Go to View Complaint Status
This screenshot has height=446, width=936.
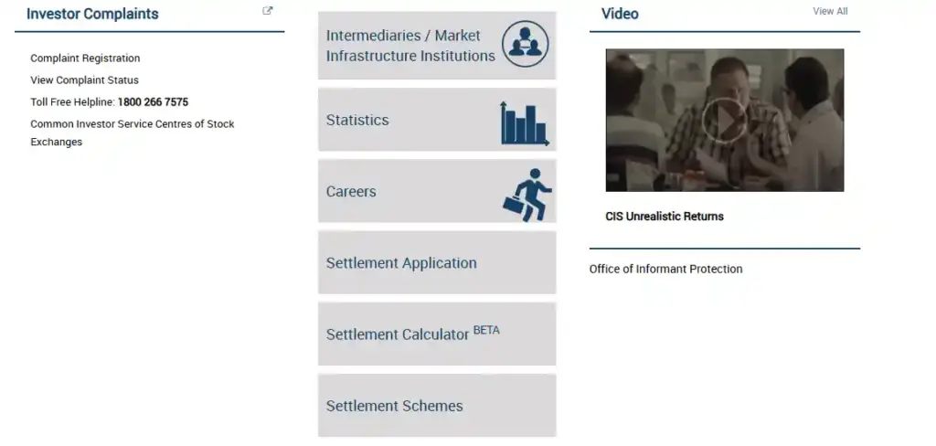(x=84, y=80)
